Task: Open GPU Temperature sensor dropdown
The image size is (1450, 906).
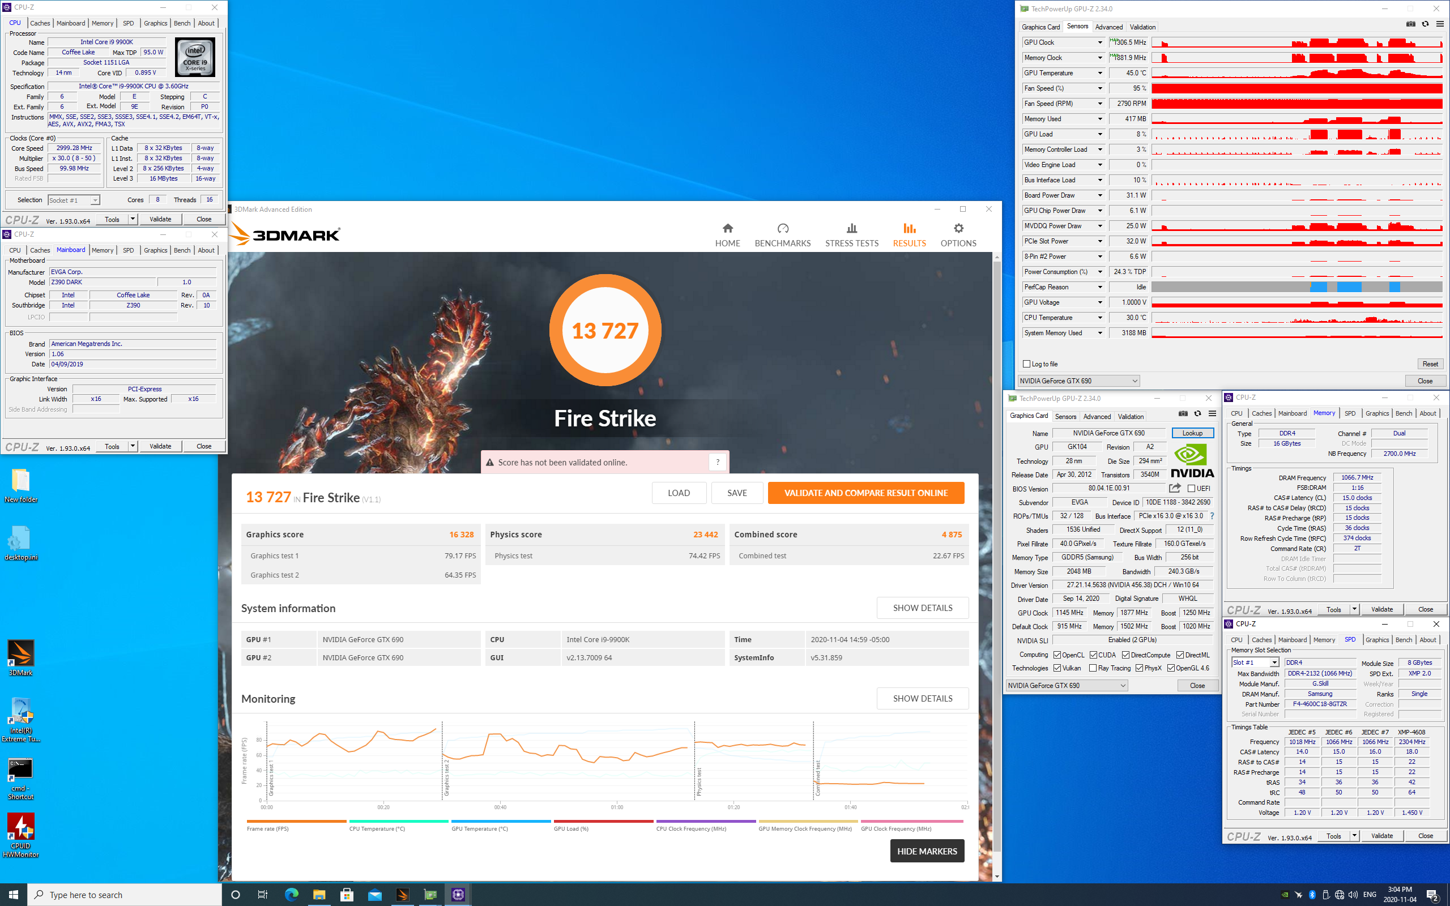Action: [x=1099, y=73]
